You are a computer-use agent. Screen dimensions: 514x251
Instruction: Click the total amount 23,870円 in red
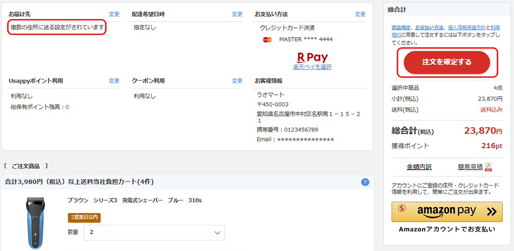(x=483, y=131)
